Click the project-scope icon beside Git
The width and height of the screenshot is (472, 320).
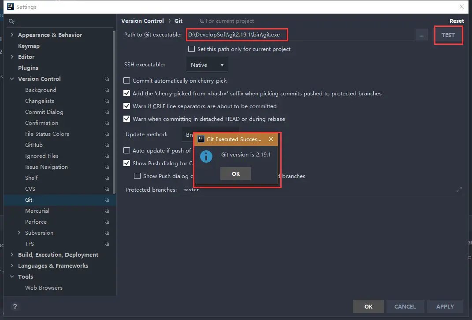[107, 200]
